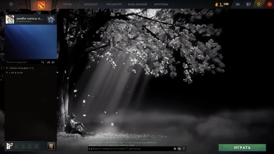Click the red power quit icon

click(270, 4)
